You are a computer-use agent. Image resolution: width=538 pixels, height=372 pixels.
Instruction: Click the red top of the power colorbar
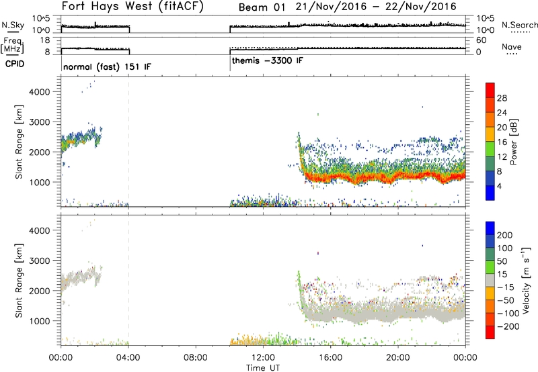coord(490,90)
